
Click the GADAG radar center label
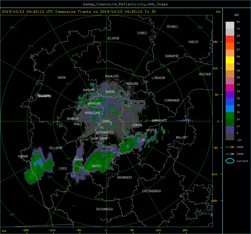[x=106, y=121]
